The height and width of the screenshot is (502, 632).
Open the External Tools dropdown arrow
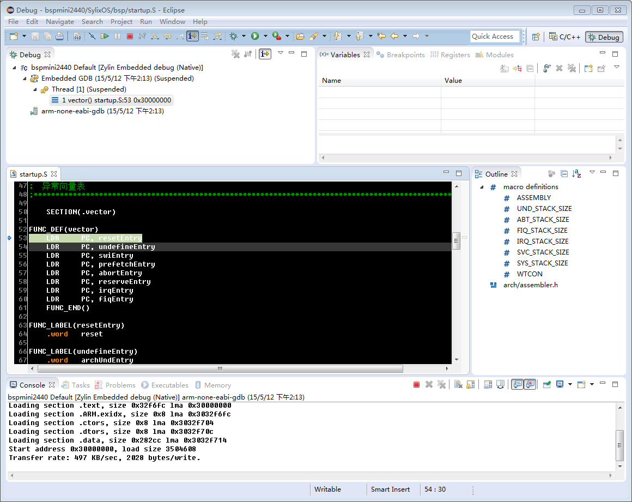point(287,37)
